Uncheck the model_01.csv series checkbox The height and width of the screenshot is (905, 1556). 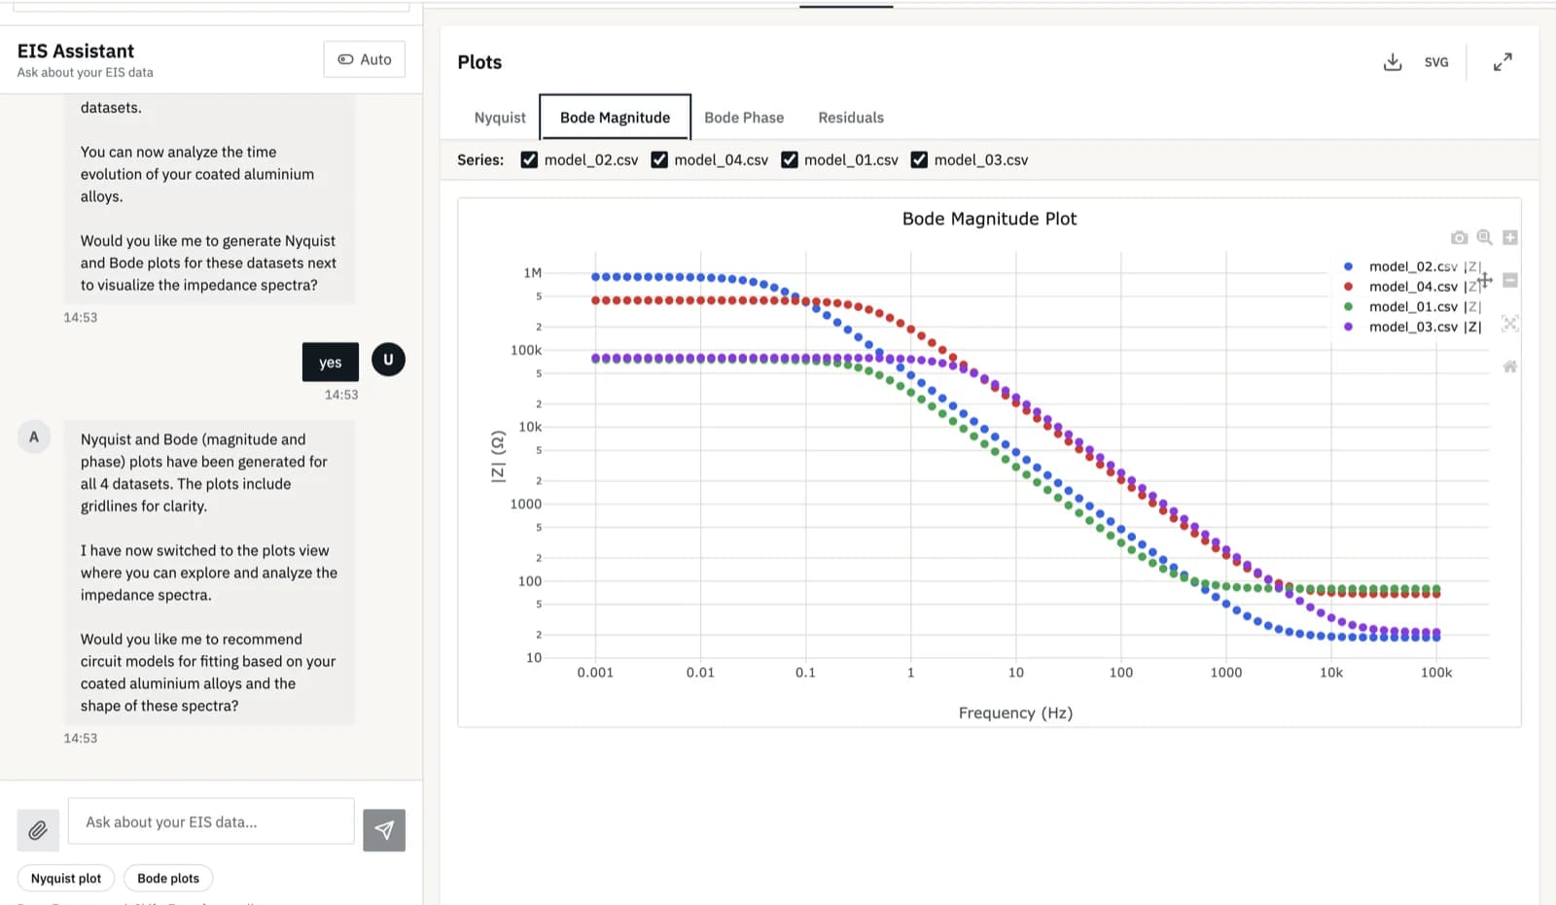point(790,160)
